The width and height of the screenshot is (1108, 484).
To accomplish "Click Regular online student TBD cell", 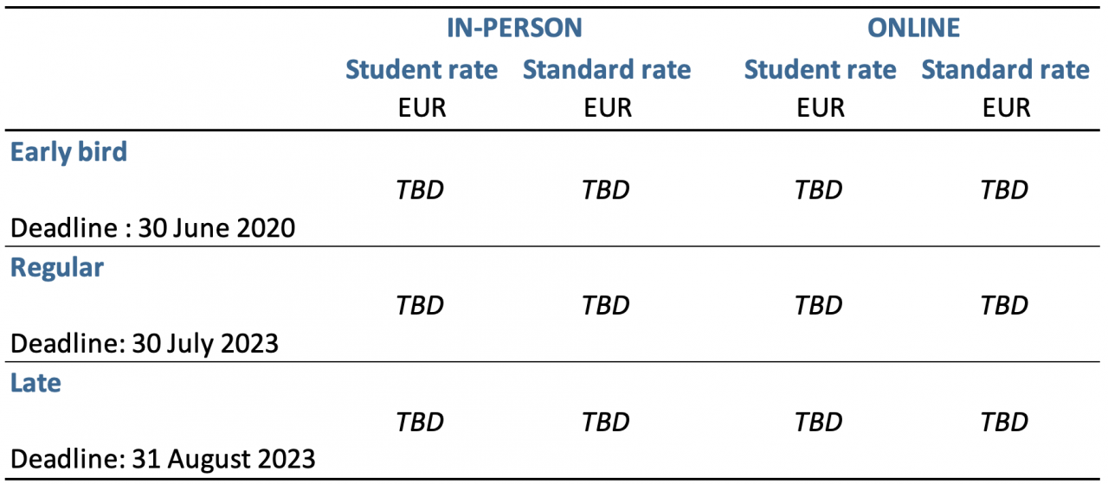I will tap(819, 305).
